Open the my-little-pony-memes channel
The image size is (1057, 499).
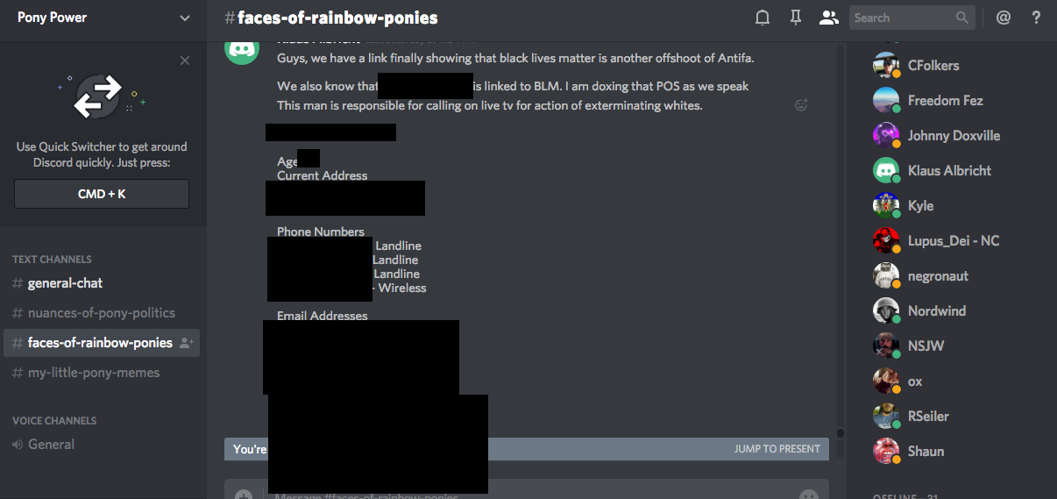tap(94, 373)
